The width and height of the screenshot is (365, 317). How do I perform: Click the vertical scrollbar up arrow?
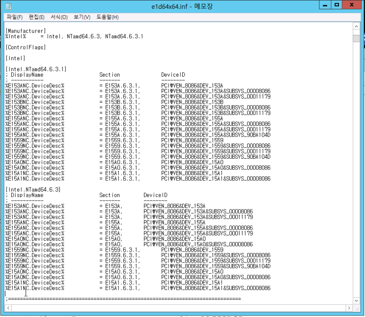(x=356, y=27)
